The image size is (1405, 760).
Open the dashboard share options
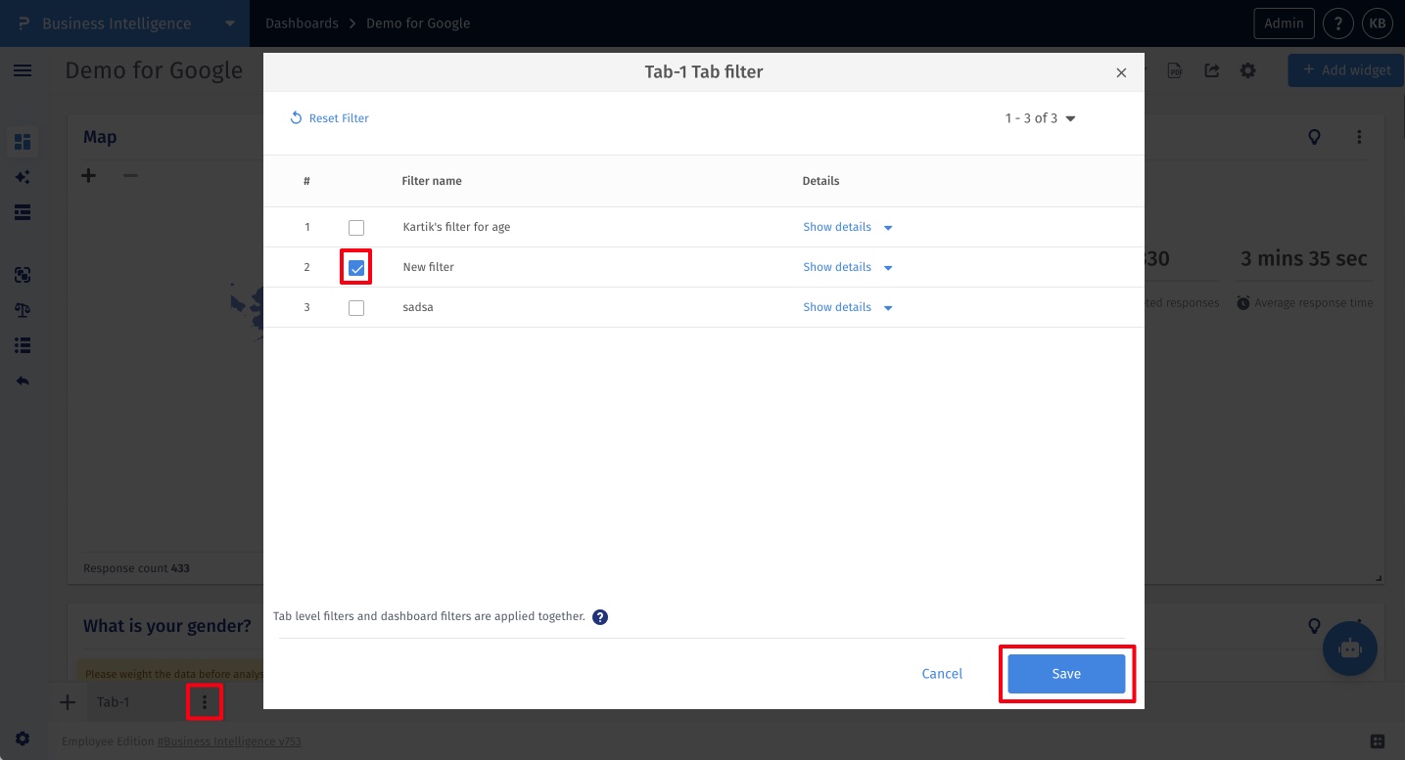pos(1212,70)
